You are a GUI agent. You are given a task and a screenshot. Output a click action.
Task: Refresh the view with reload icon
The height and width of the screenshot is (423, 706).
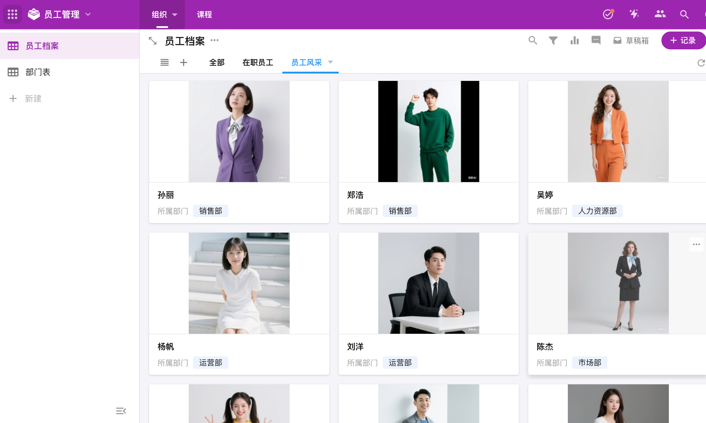[701, 63]
